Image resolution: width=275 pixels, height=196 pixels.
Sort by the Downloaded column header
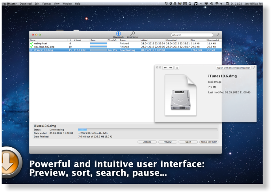click(x=214, y=40)
